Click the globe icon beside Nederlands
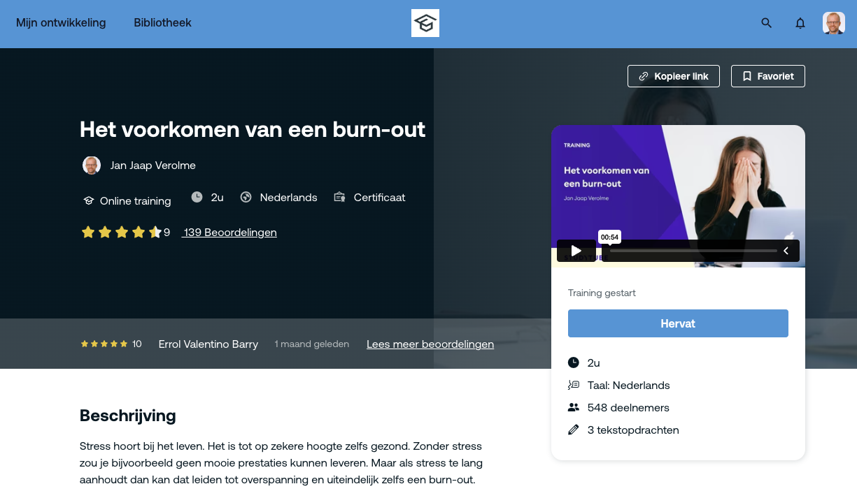The width and height of the screenshot is (857, 491). [246, 197]
